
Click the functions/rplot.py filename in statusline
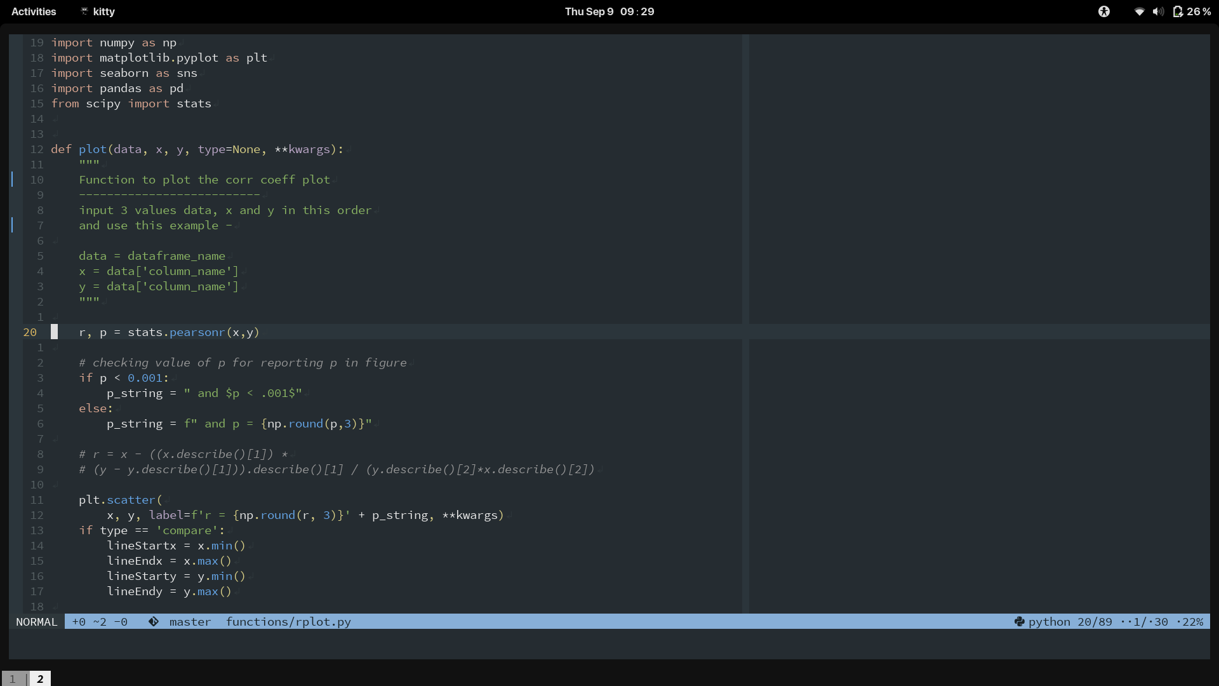[288, 622]
